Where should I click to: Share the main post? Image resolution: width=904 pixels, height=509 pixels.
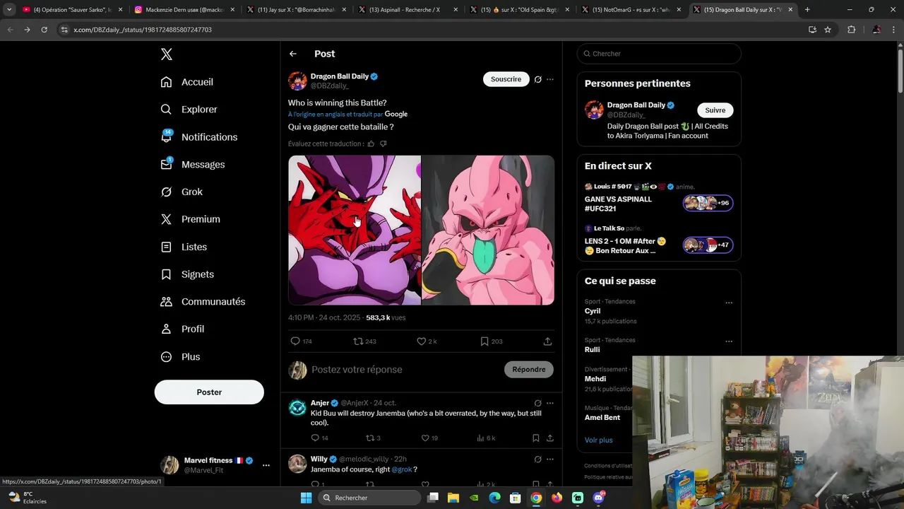click(547, 341)
